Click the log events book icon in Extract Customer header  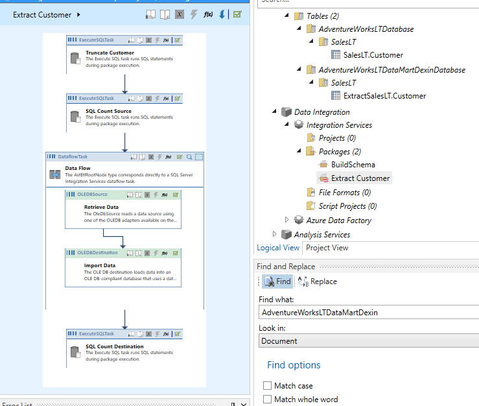(x=150, y=14)
